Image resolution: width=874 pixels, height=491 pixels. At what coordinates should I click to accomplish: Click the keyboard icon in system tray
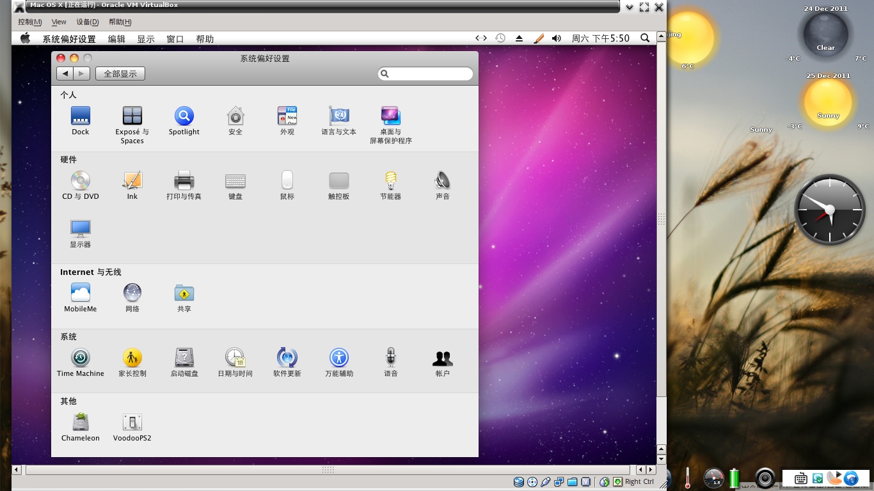(x=800, y=478)
